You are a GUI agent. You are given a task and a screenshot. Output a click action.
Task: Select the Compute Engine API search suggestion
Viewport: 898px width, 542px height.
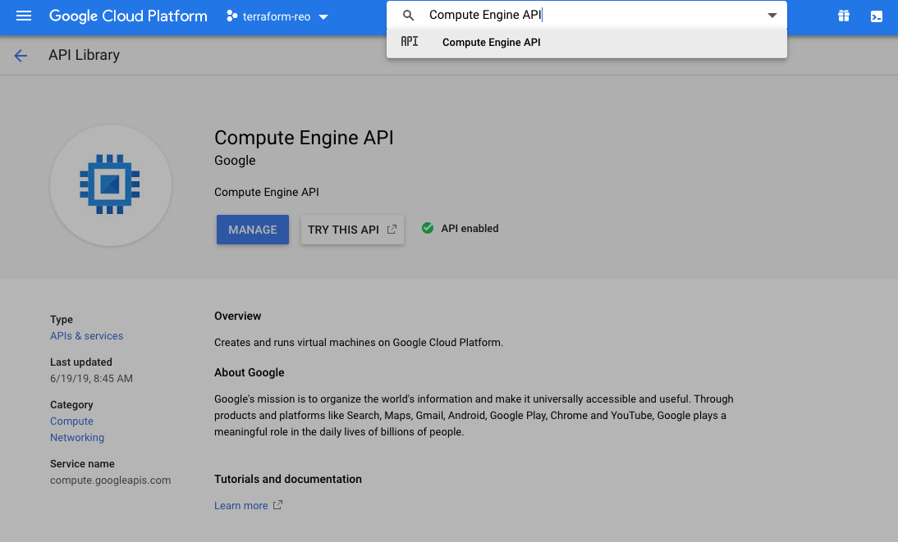coord(586,43)
